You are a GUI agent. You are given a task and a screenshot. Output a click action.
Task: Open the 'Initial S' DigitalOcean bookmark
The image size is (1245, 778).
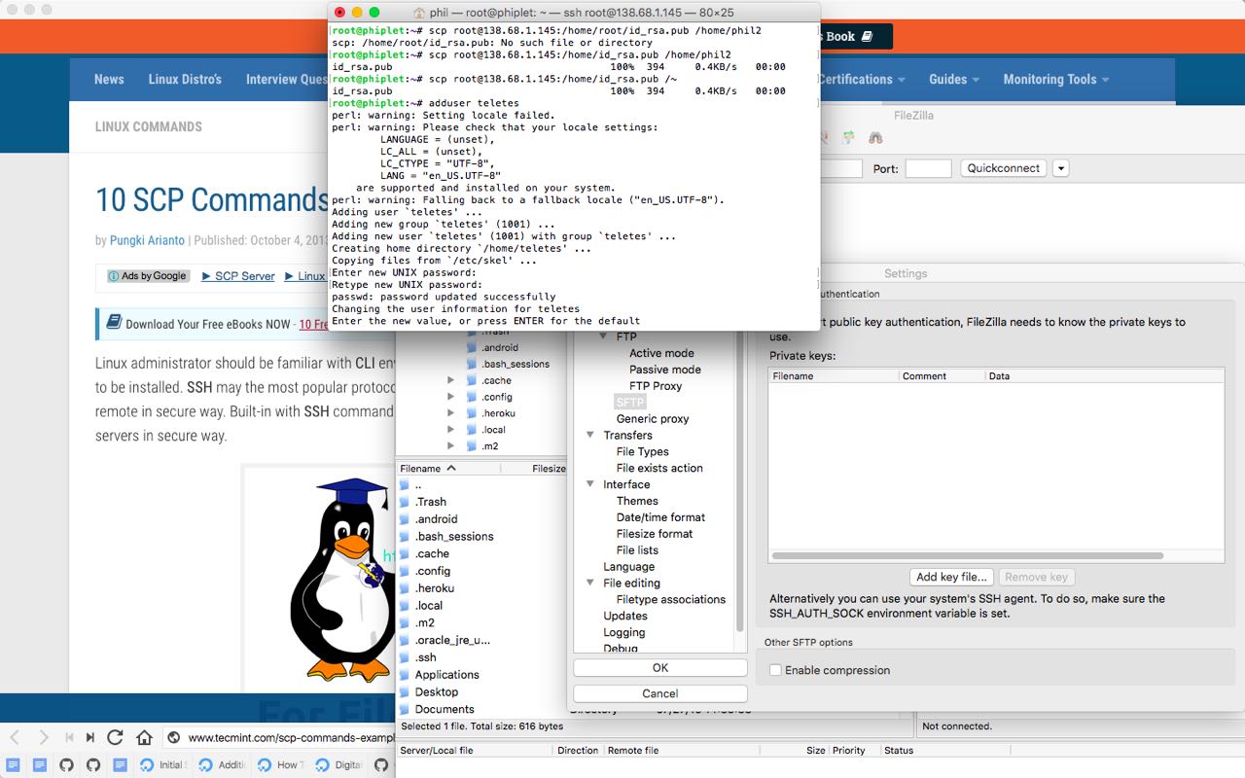[162, 765]
